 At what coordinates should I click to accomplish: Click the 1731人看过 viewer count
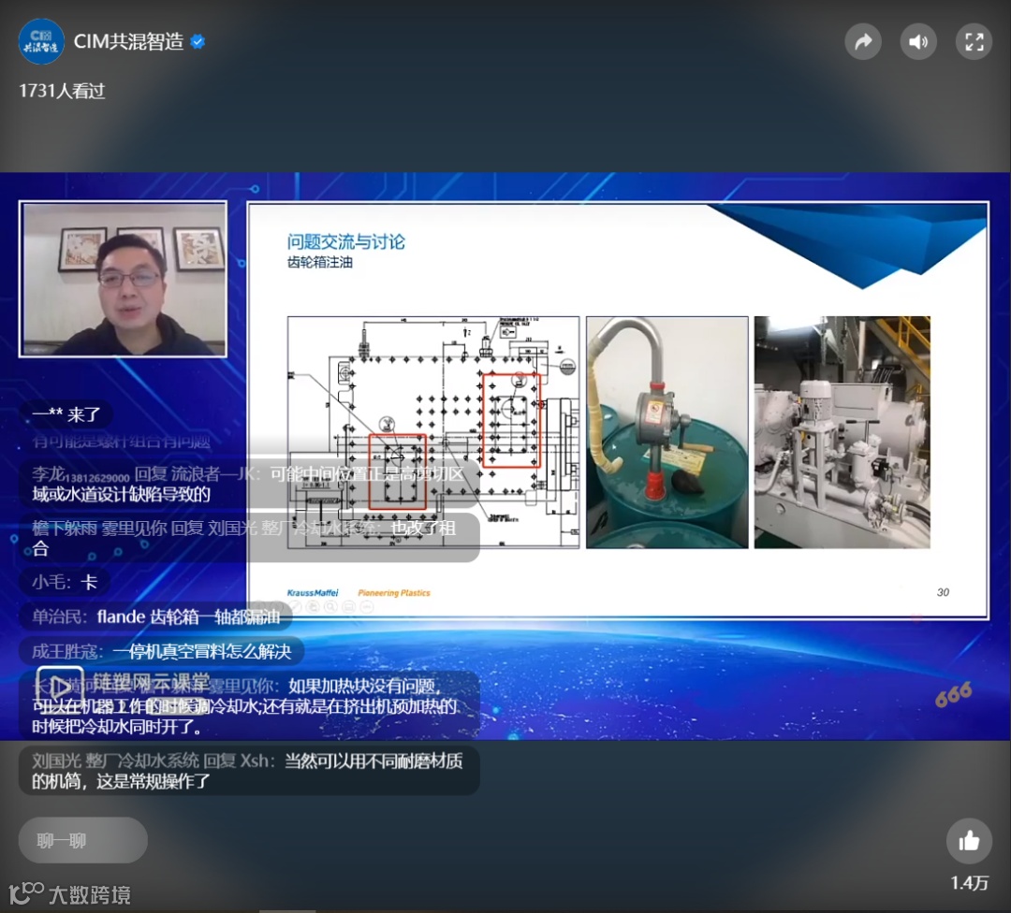click(x=62, y=91)
